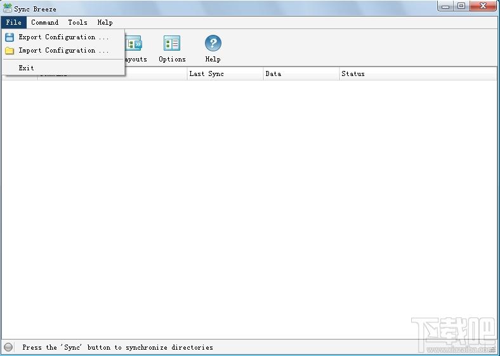Click the gray status indicator circle
Viewport: 500px width, 356px height.
[x=8, y=347]
